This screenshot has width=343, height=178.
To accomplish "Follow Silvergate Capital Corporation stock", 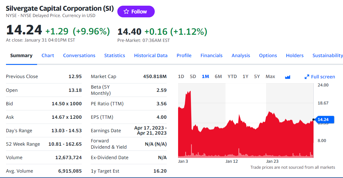I will pos(136,12).
